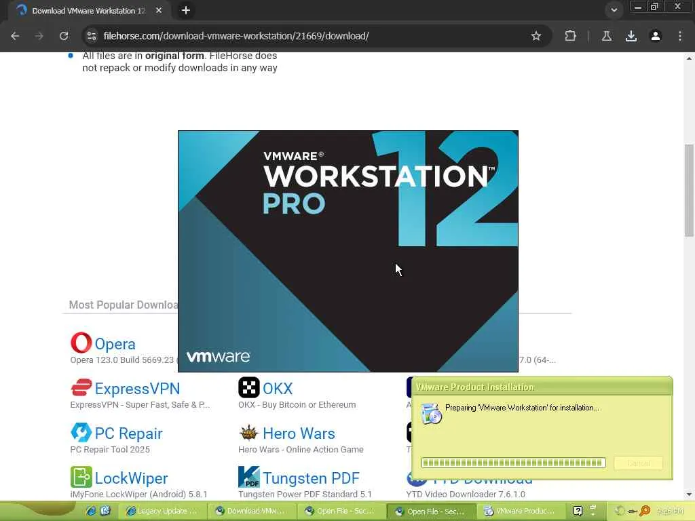Launch Internet Explorer from quick launch
Viewport: 695px width, 521px height.
pyautogui.click(x=91, y=511)
